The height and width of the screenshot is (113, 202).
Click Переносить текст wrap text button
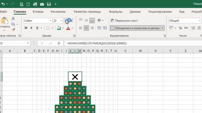pyautogui.click(x=124, y=20)
